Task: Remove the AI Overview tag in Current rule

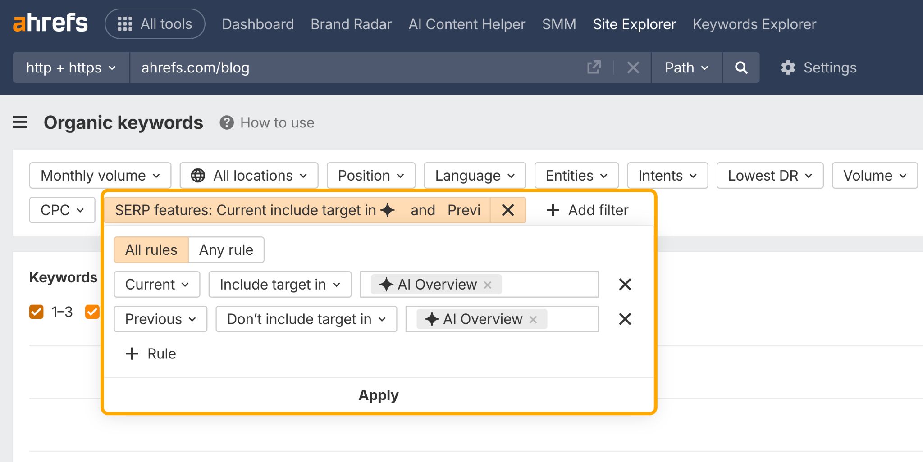Action: click(x=488, y=284)
